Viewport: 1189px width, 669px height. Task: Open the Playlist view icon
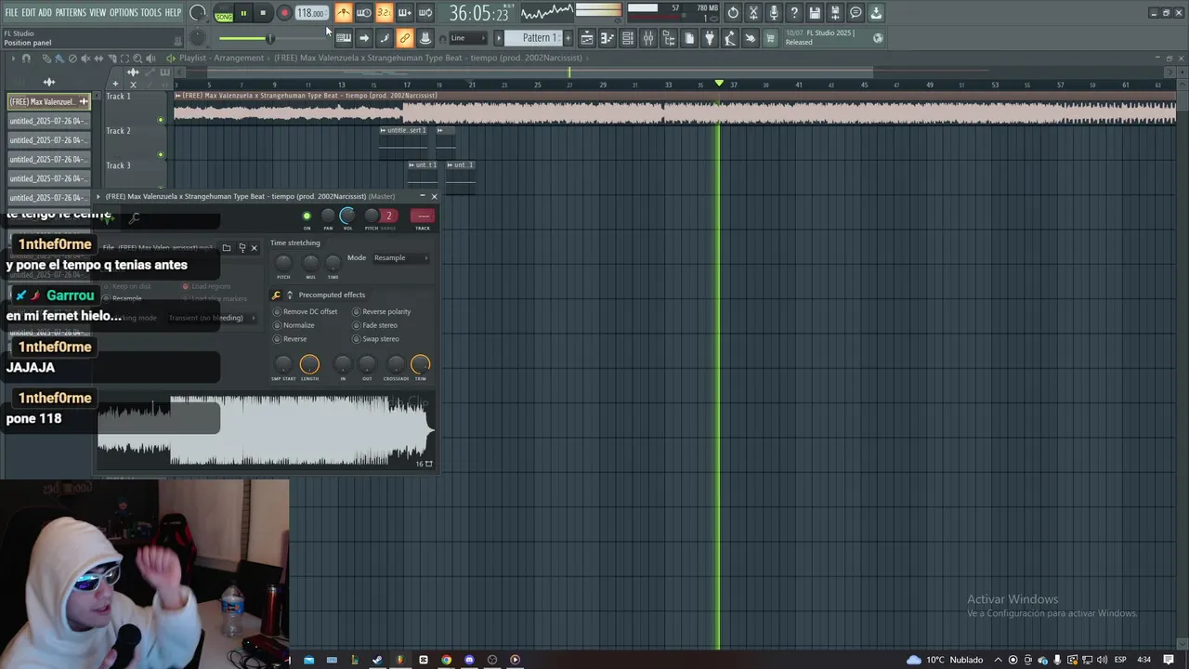coord(587,38)
